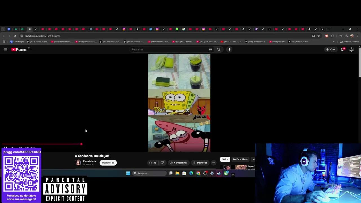Viewport: 361px width, 203px height.
Task: Open bookmark (9338) YouTube
Action: pos(277,41)
